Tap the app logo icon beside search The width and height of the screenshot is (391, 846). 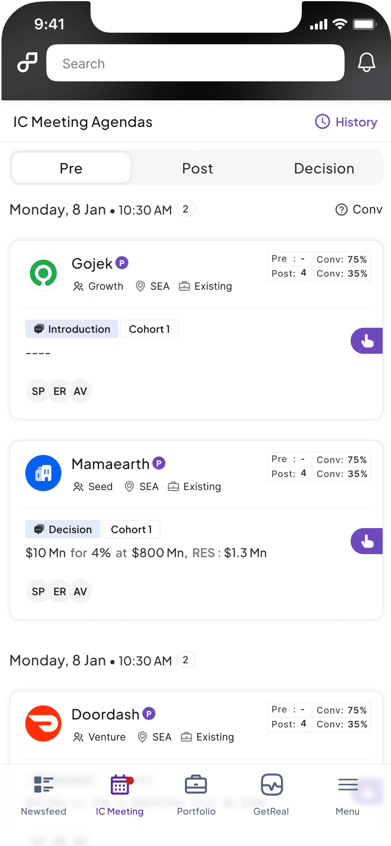click(27, 62)
